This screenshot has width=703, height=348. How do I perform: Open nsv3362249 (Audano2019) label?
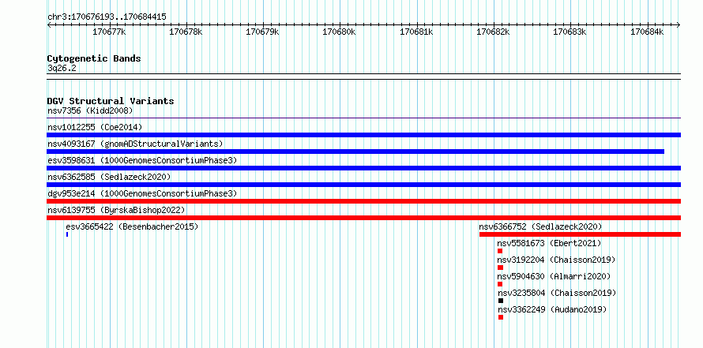tap(552, 309)
